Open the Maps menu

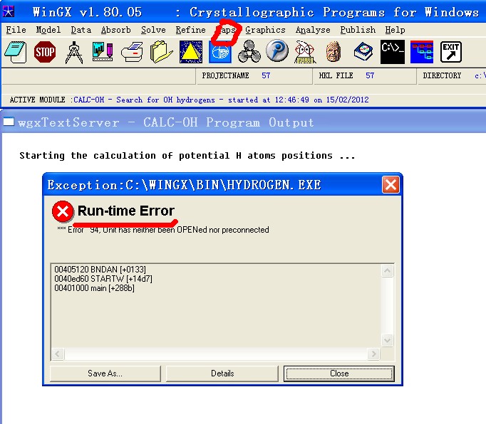226,30
